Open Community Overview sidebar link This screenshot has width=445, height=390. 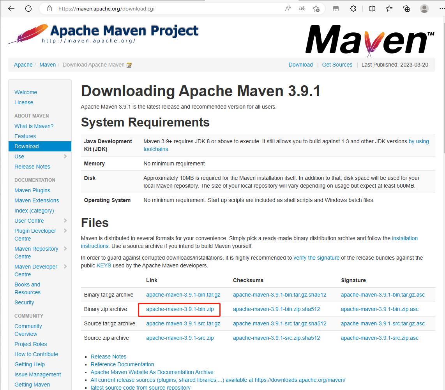[28, 330]
